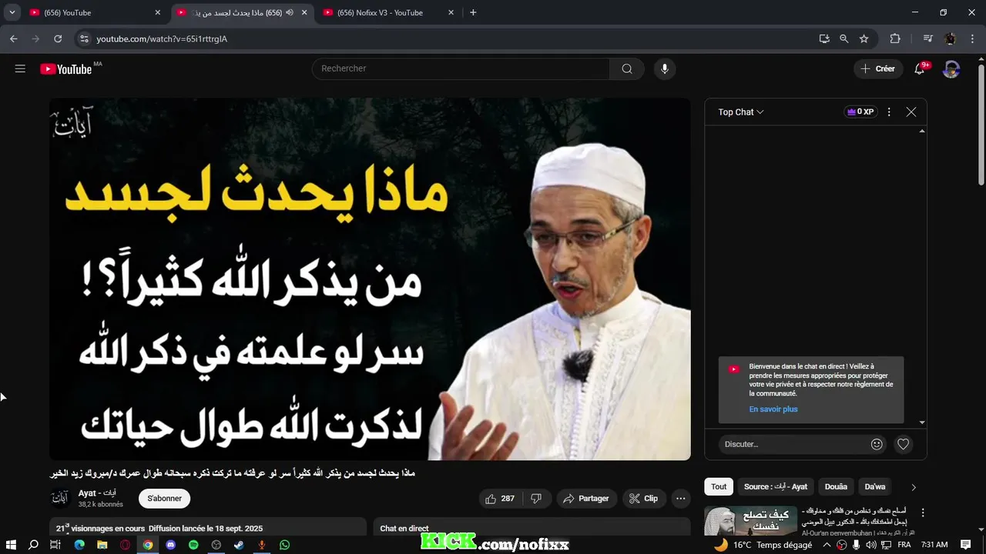Screen dimensions: 986x554
Task: Mute the playing tab's speaker icon
Action: tap(289, 12)
